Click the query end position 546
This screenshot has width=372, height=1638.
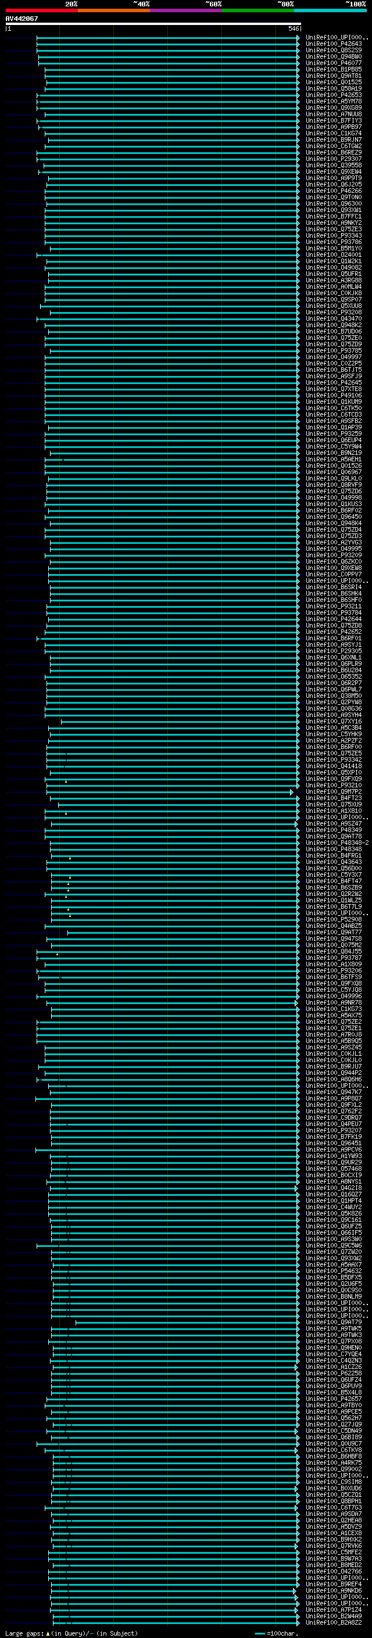click(293, 28)
